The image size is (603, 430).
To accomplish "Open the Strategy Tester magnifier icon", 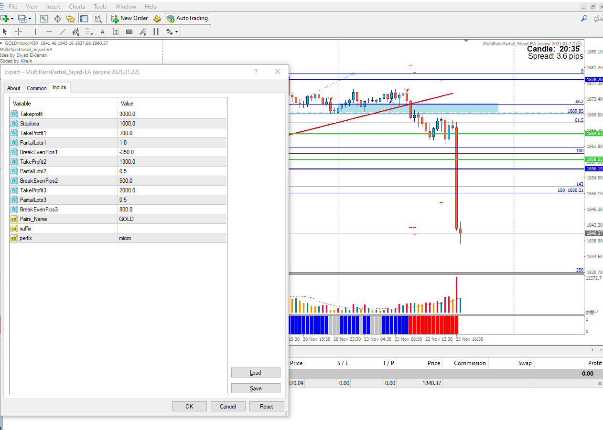I will coord(97,19).
